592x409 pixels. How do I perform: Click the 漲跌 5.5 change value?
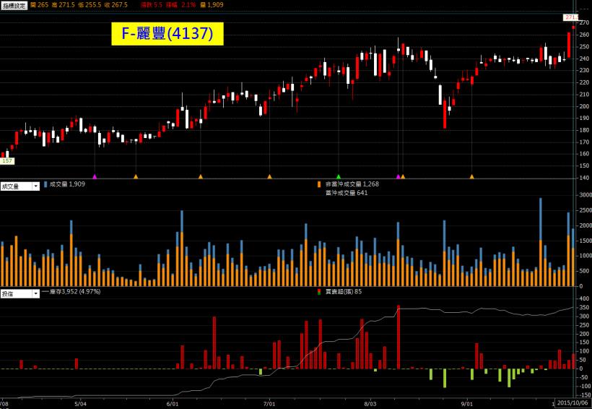pyautogui.click(x=151, y=5)
